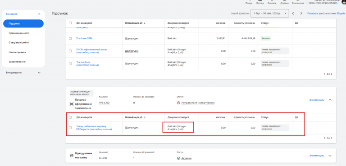The image size is (346, 166).
Task: Open Товар добавлен в корзину PPCexperts link
Action: [94, 128]
